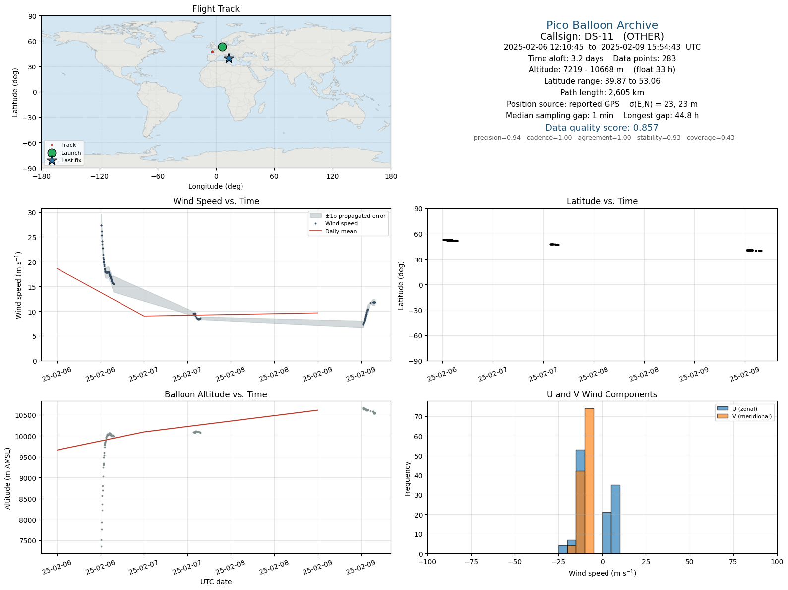Viewport: 788px width, 590px height.
Task: Click the Latitude vs. Time chart title
Action: pyautogui.click(x=602, y=201)
